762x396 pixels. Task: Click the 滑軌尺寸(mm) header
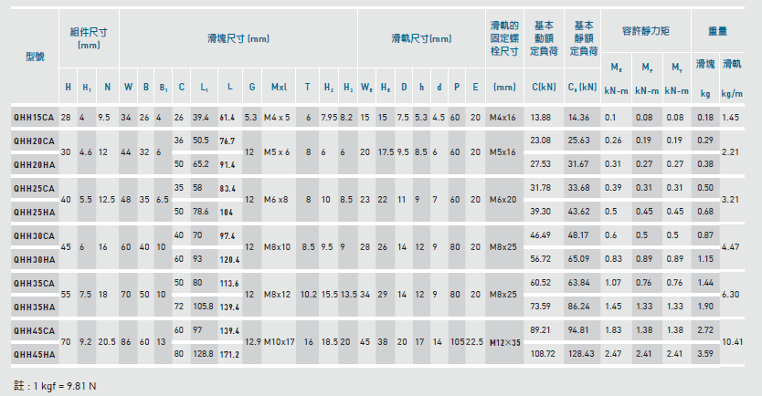click(x=421, y=38)
